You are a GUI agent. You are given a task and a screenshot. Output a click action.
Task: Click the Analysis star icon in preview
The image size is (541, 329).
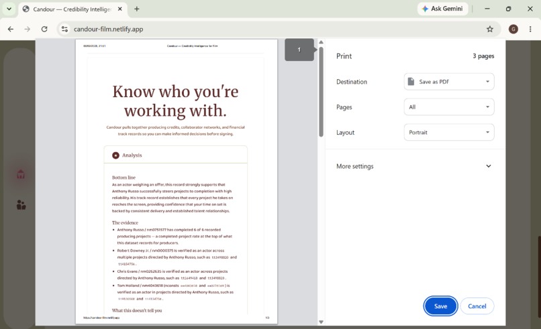[x=115, y=155]
